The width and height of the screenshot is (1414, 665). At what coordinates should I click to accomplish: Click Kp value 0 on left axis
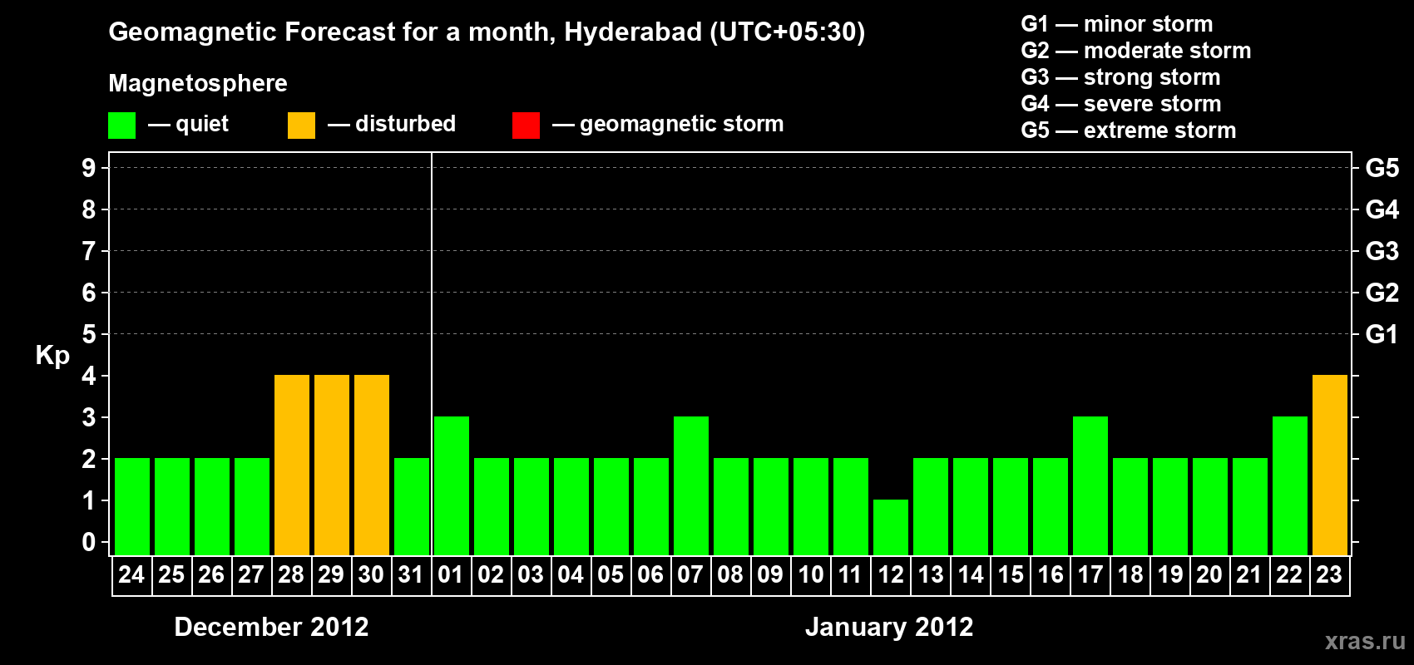(x=89, y=543)
